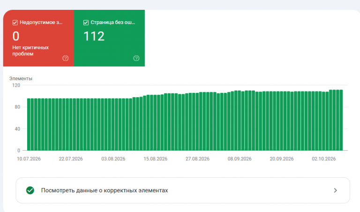Click the 08.09.2026 date label
This screenshot has width=360, height=212.
point(240,159)
